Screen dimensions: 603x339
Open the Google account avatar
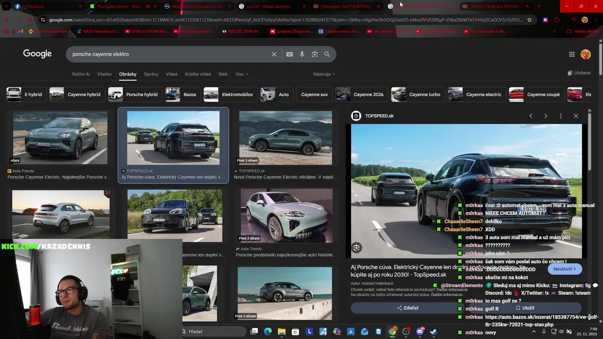click(586, 54)
